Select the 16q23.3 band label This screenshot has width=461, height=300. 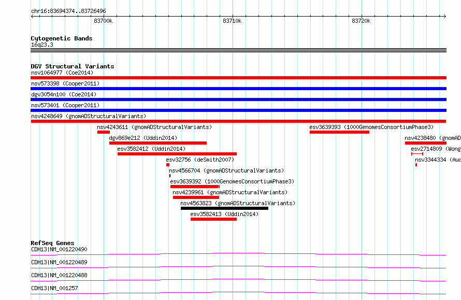click(42, 45)
